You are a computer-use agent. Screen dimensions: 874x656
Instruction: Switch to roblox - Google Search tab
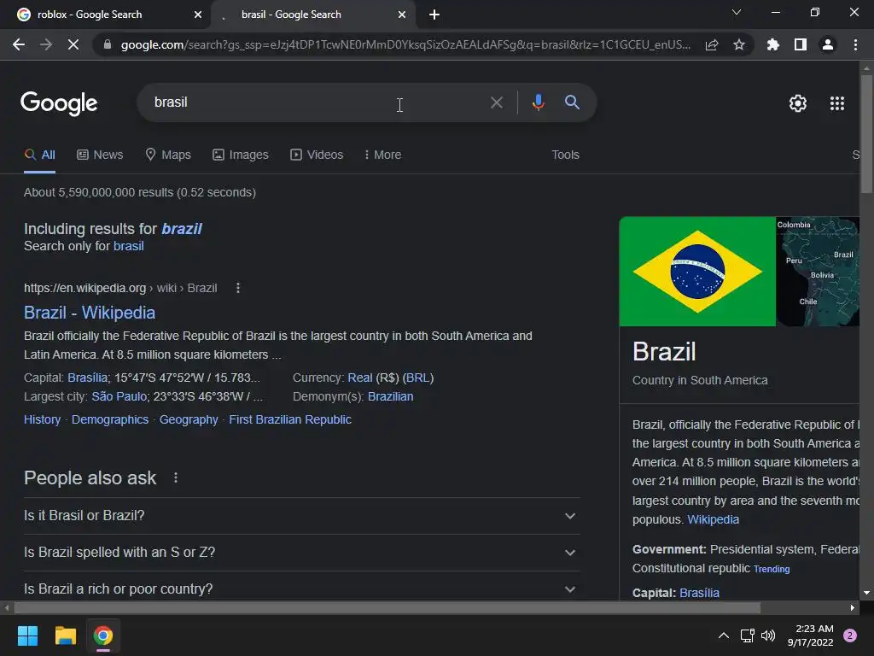pyautogui.click(x=106, y=15)
